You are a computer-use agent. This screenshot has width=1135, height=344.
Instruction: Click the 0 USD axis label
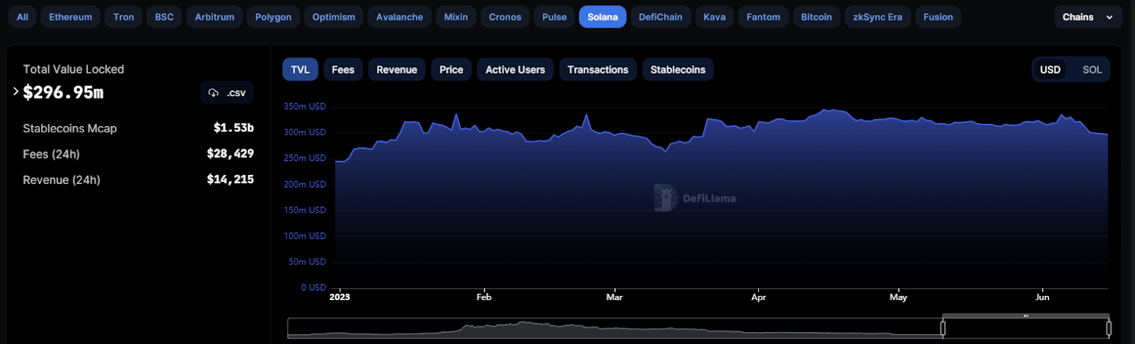tap(314, 287)
